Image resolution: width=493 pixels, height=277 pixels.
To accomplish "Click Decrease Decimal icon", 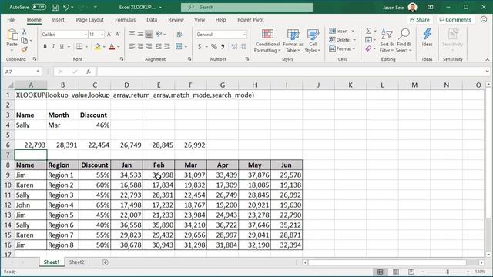I will pyautogui.click(x=243, y=47).
